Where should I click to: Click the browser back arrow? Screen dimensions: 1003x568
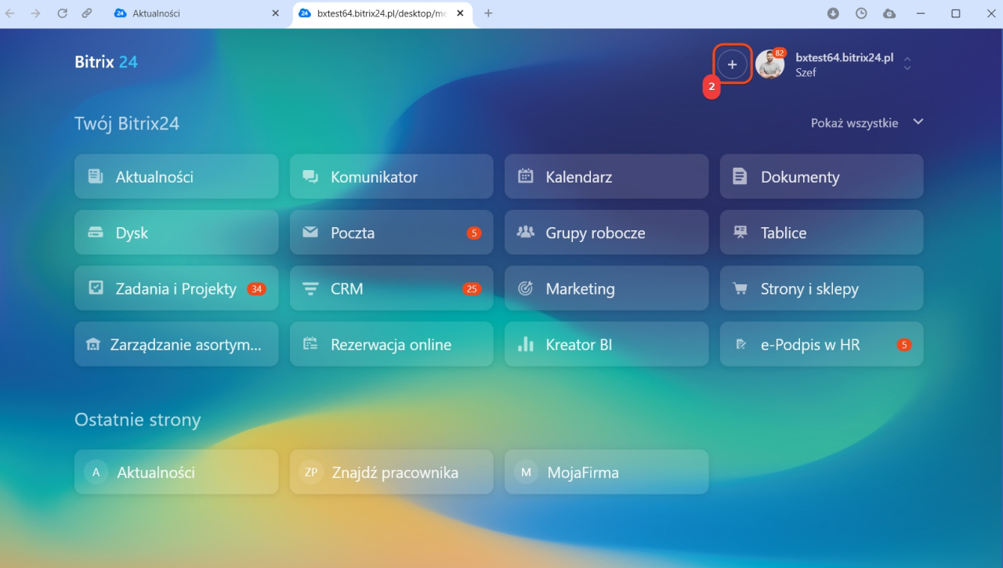(x=10, y=13)
